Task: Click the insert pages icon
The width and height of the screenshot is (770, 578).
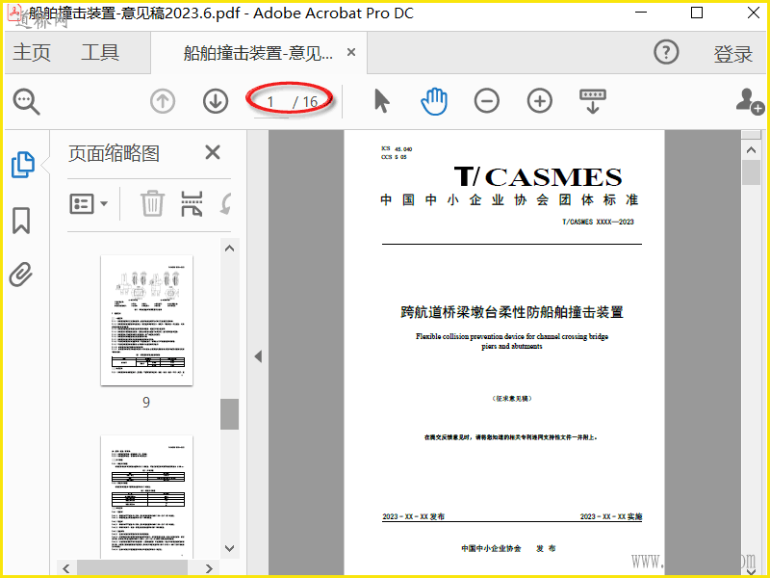Action: tap(192, 203)
